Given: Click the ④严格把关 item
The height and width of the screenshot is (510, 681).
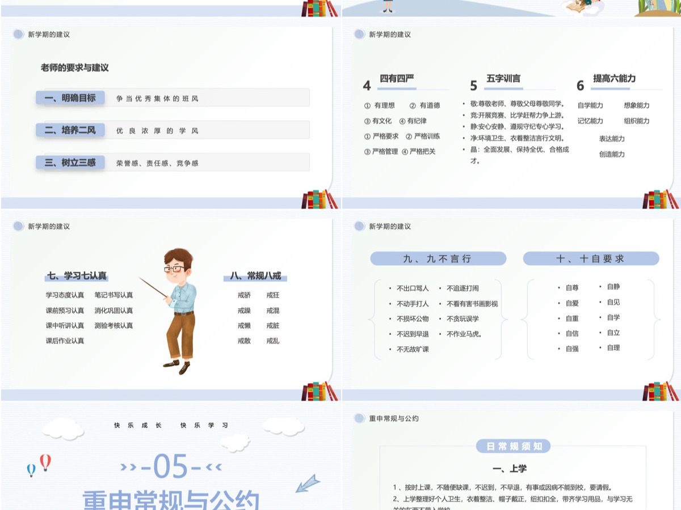Looking at the screenshot, I should (419, 151).
